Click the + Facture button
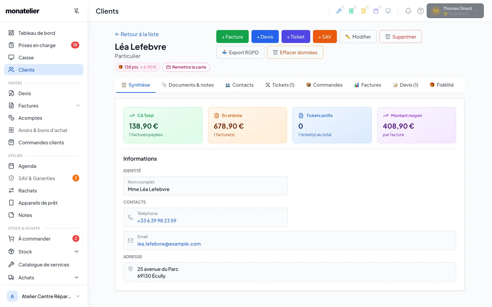 [232, 37]
